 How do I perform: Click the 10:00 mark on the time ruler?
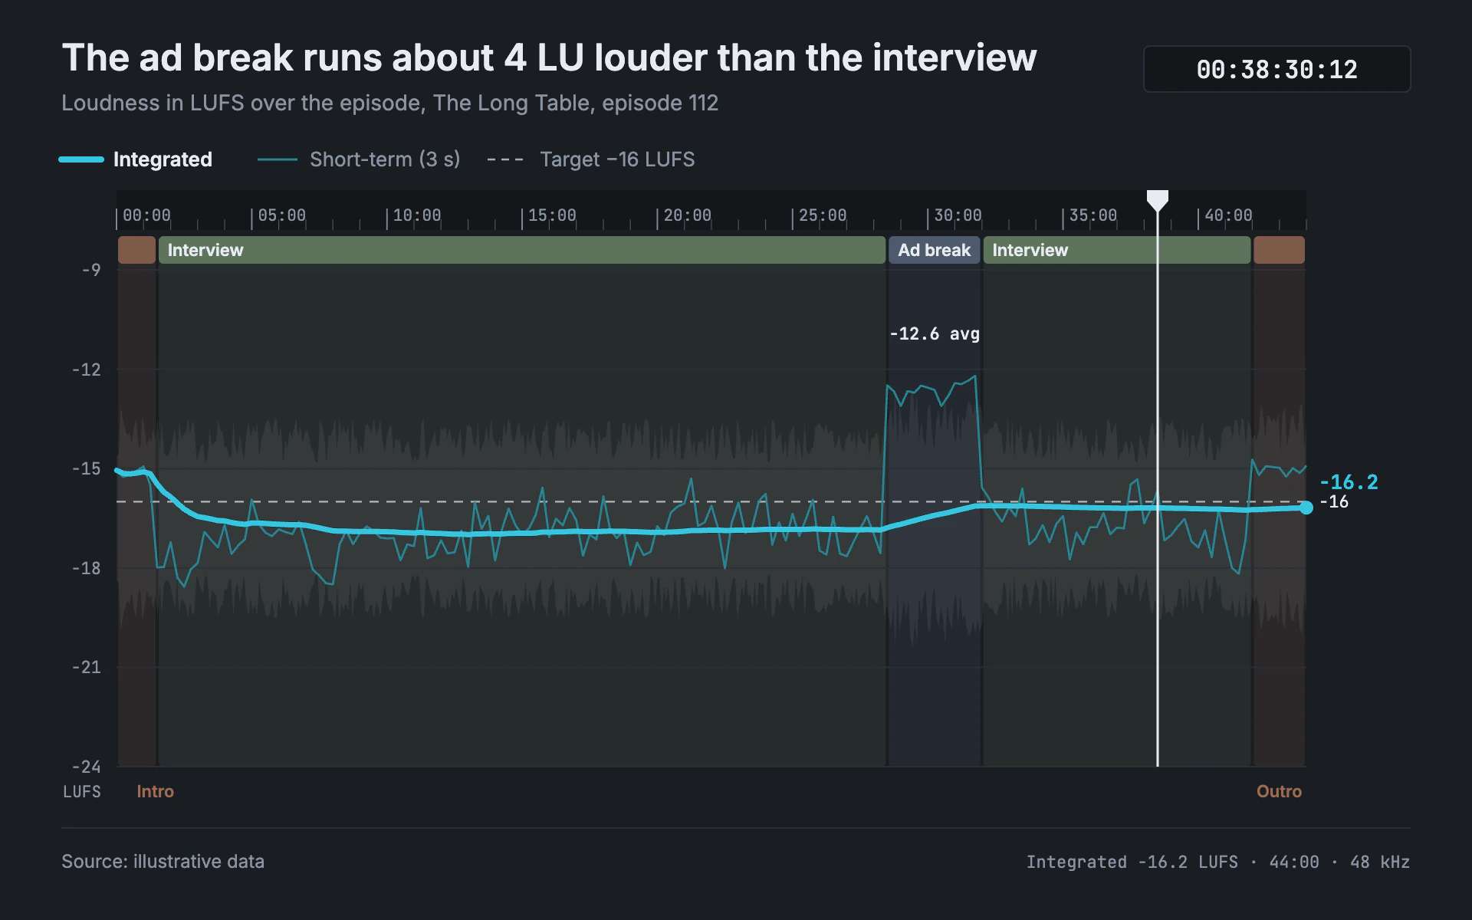[417, 215]
